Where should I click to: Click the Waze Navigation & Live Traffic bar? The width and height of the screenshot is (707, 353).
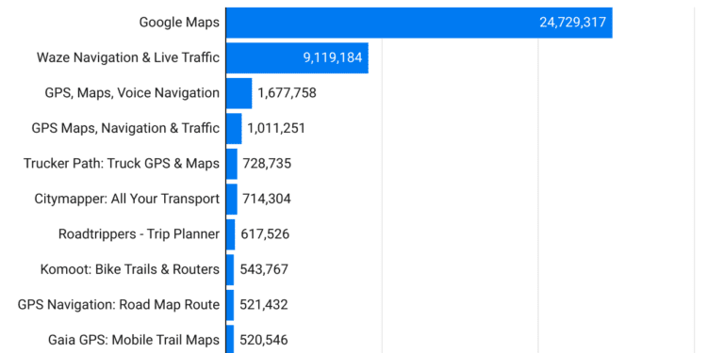(297, 57)
